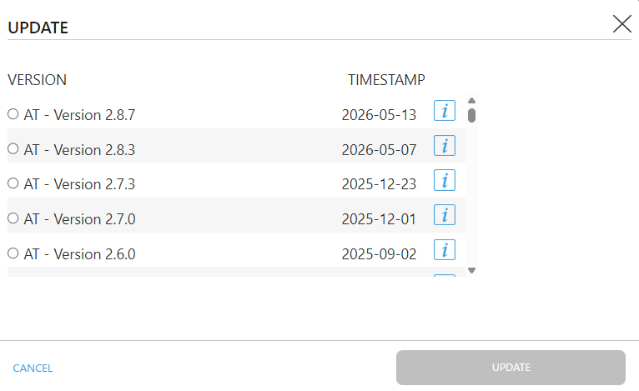Screen dimensions: 639x391
Task: Click the VERSION column header
Action: pyautogui.click(x=37, y=80)
